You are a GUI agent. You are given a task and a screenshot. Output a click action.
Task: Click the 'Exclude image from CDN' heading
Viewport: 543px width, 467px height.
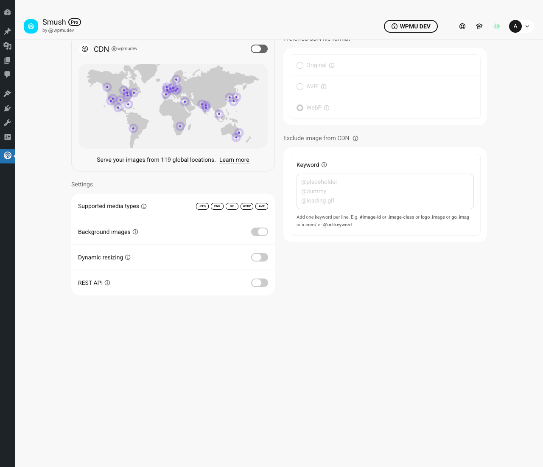[316, 138]
